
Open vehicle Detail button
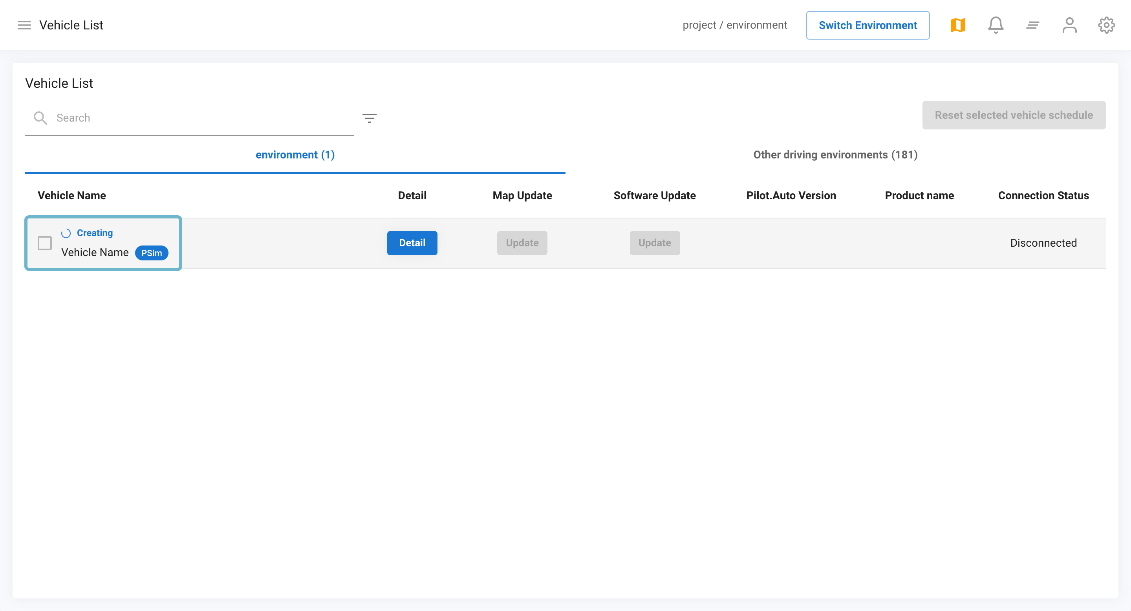[x=412, y=243]
